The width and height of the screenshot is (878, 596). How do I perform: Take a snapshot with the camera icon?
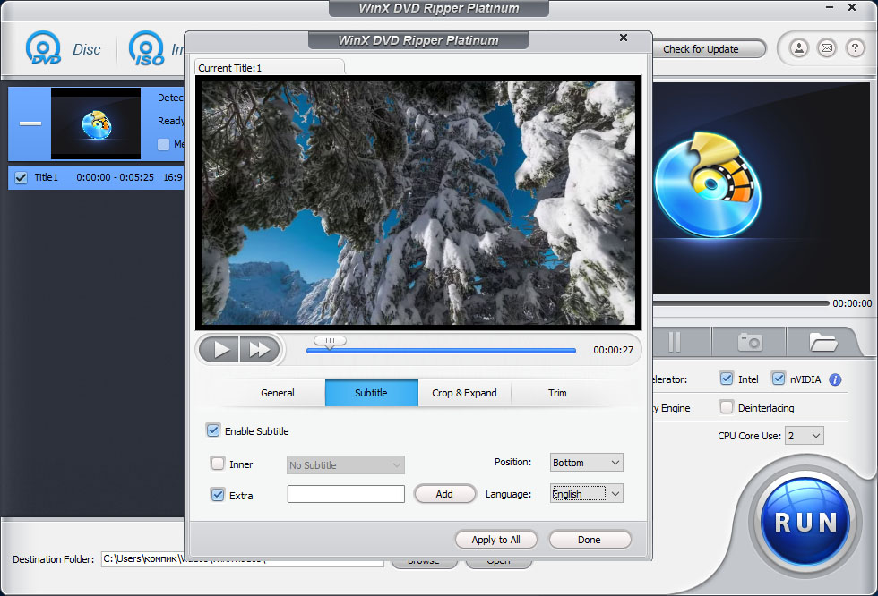pos(750,342)
